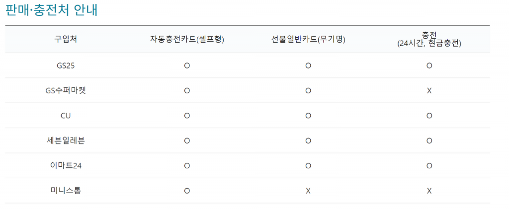Click 미니스톱's 자동충전카드 O mark
509x210 pixels.
pyautogui.click(x=187, y=191)
